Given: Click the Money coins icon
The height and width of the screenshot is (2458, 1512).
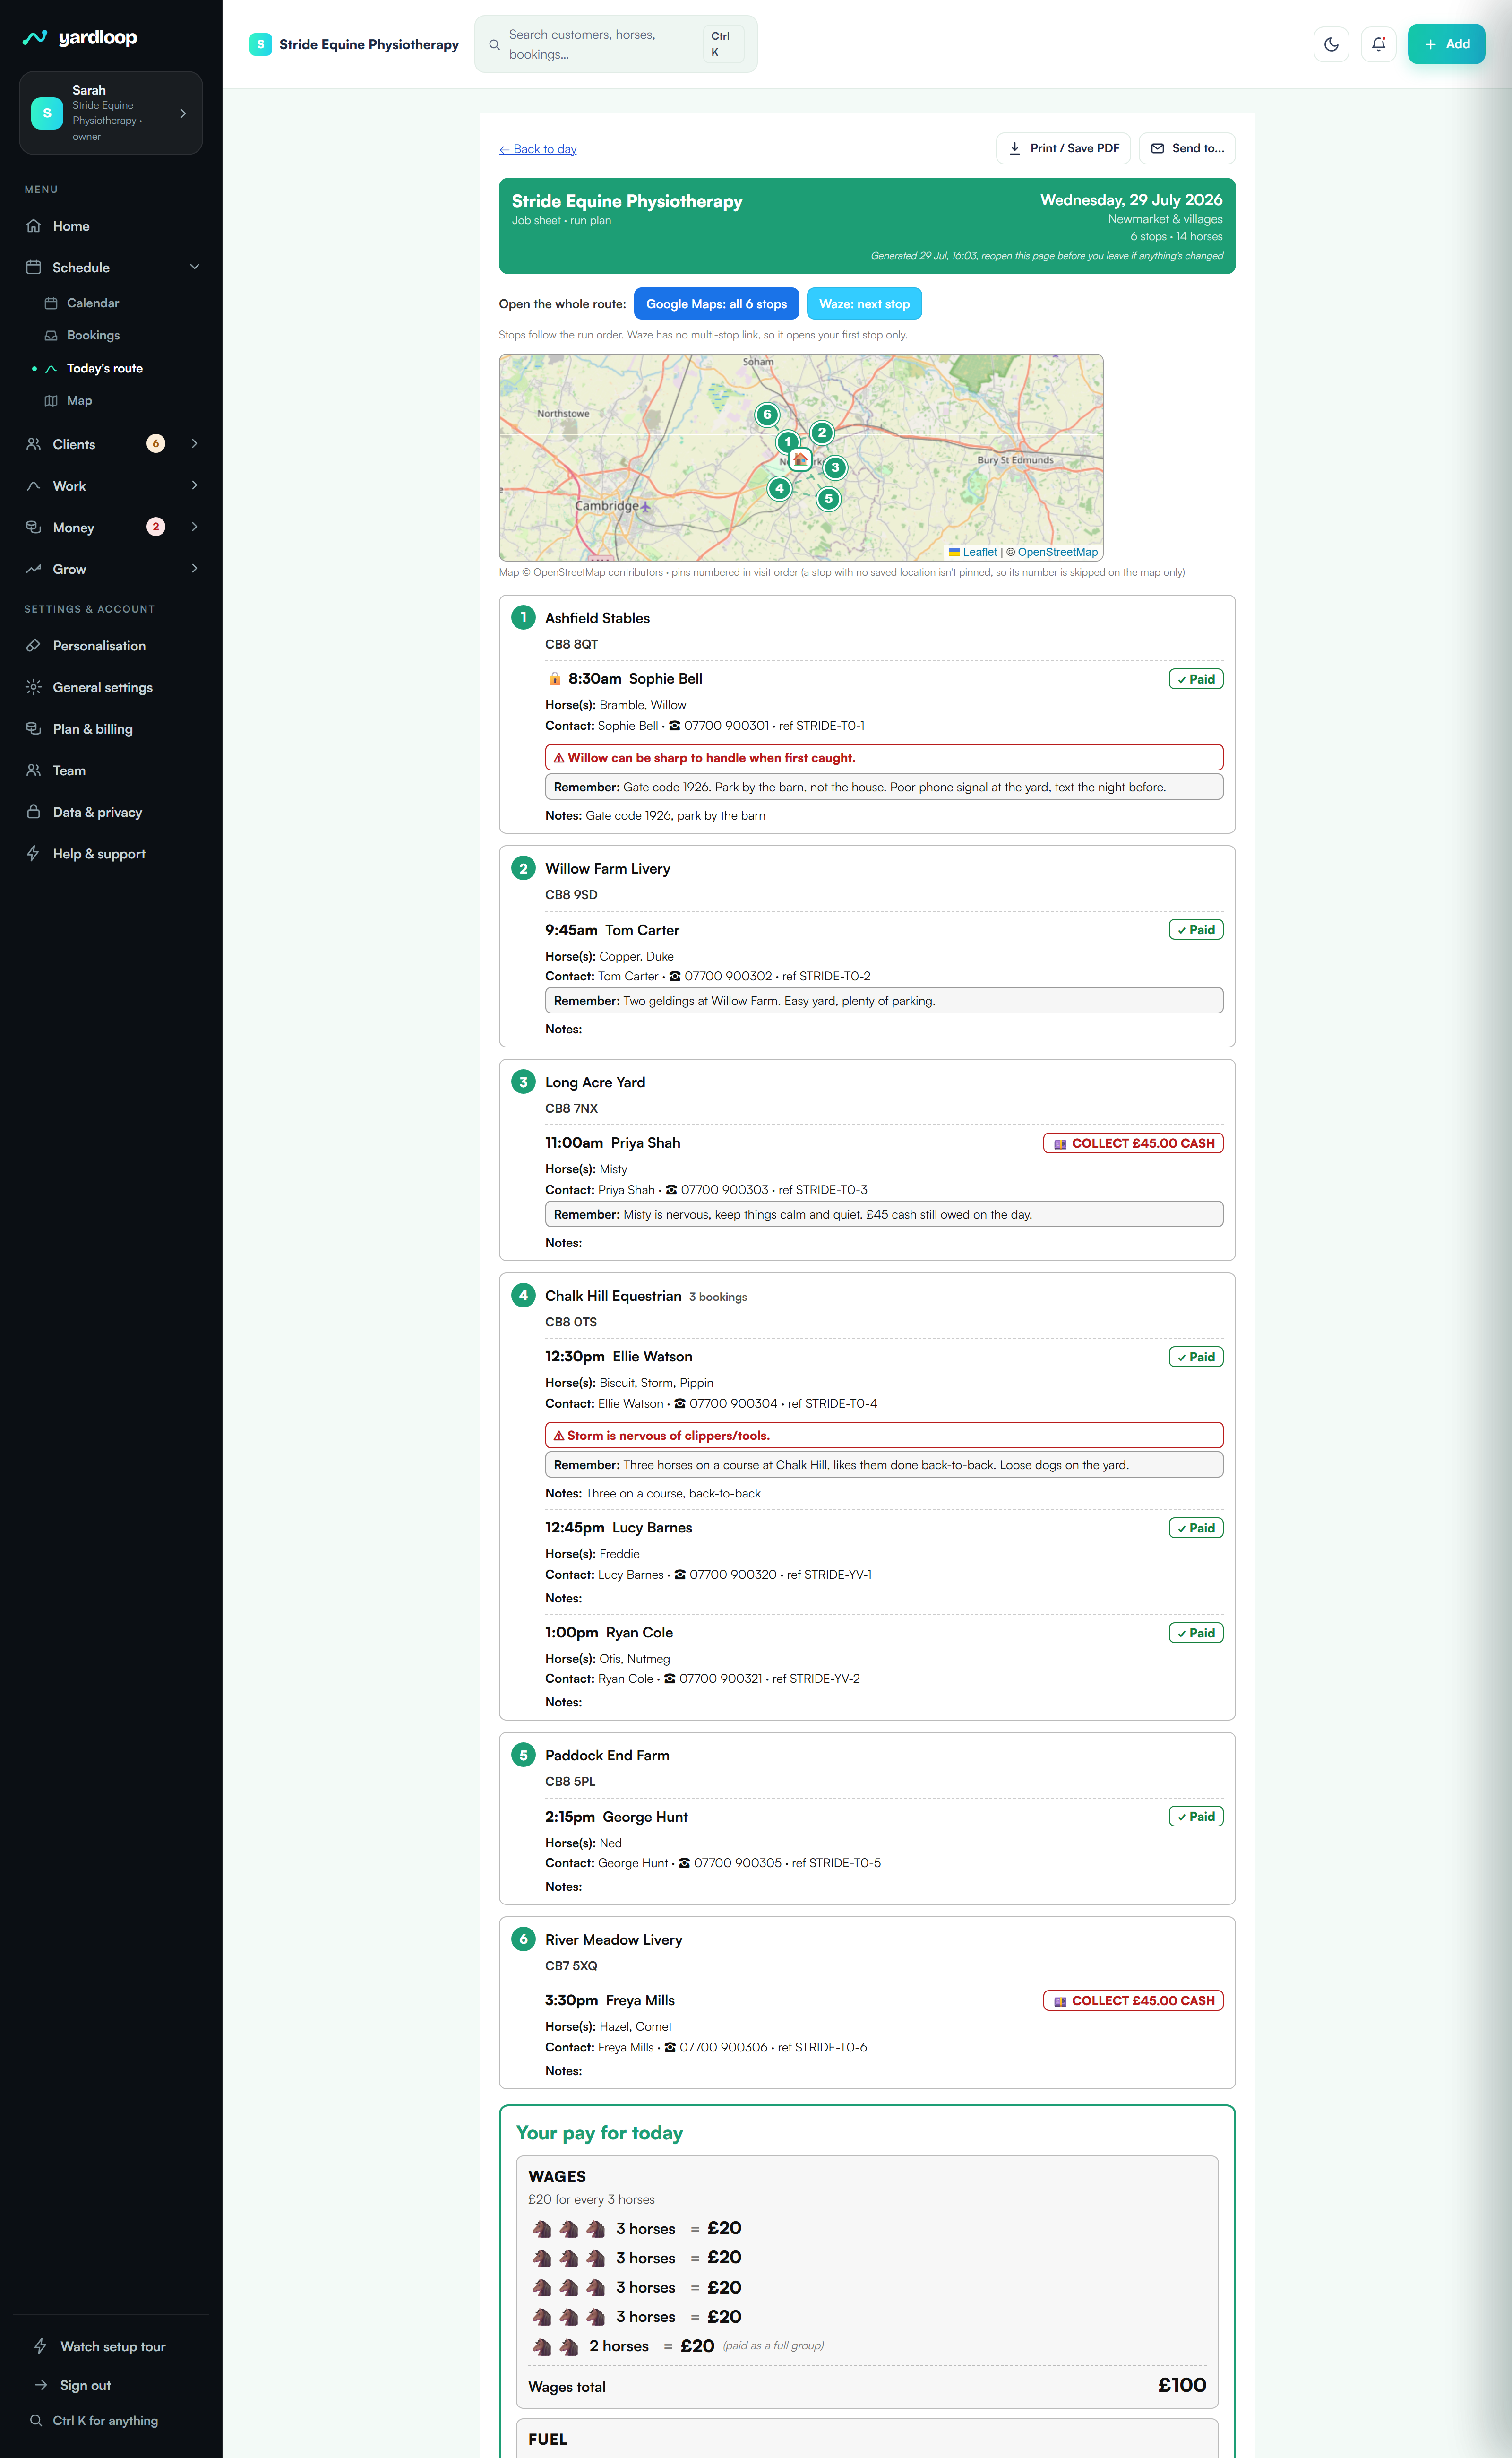Looking at the screenshot, I should coord(33,527).
